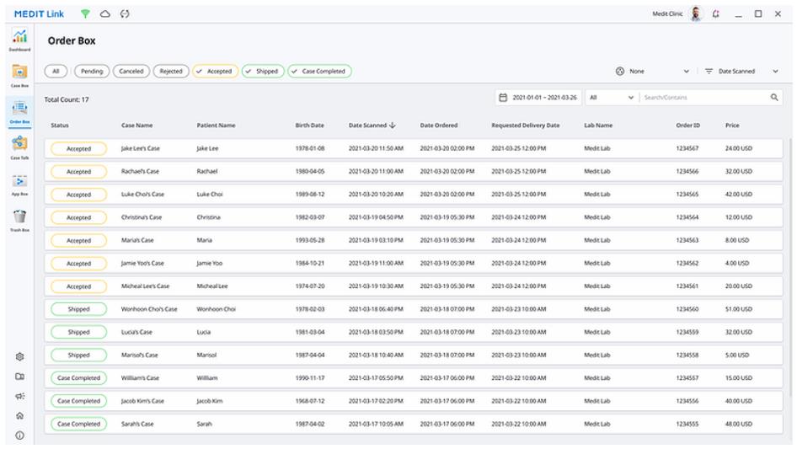Select the Pending filter tab
Screen dimensions: 797x449
pyautogui.click(x=92, y=72)
